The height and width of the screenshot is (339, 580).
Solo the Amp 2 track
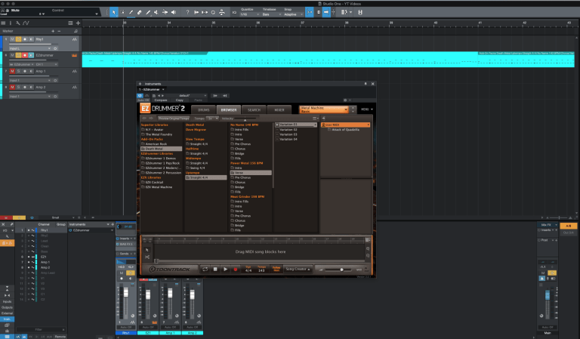pos(18,88)
